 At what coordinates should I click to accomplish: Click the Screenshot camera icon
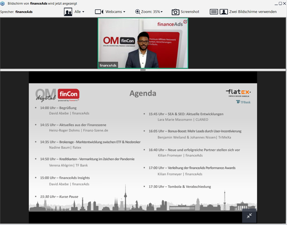[x=175, y=12]
